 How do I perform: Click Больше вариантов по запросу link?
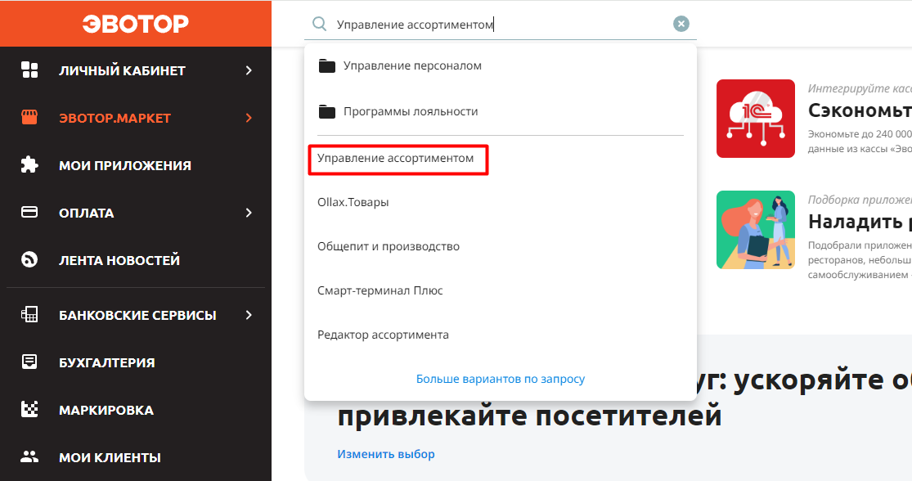(x=501, y=380)
